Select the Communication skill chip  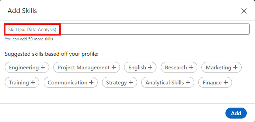70,82
